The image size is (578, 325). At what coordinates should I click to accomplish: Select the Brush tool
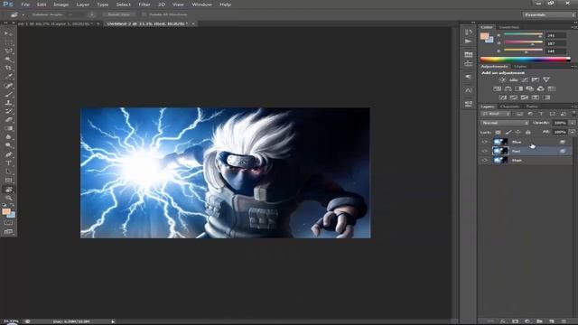click(8, 94)
